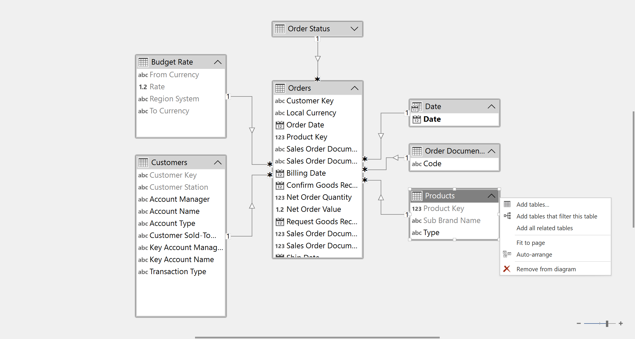Click the red X icon for Remove from diagram
The image size is (635, 339).
(x=507, y=269)
